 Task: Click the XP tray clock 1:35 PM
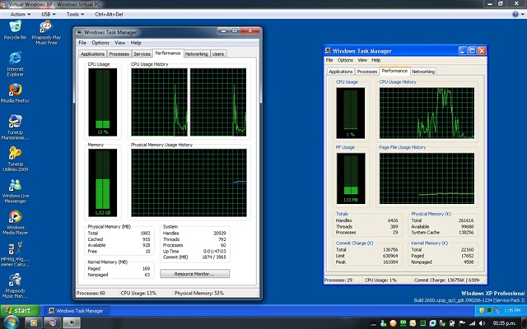click(511, 311)
